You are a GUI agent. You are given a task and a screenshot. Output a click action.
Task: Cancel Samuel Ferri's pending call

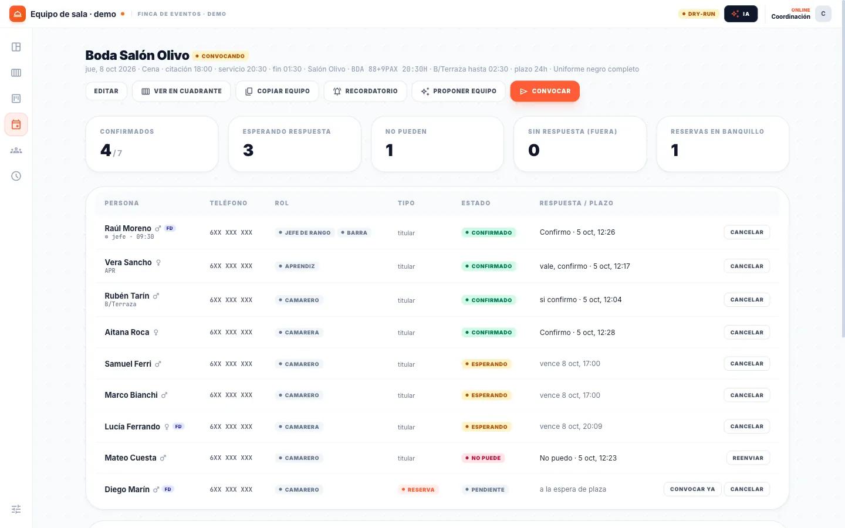click(x=746, y=364)
